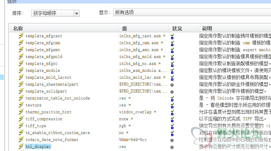Select the highlighted tol_display option

(x=38, y=146)
